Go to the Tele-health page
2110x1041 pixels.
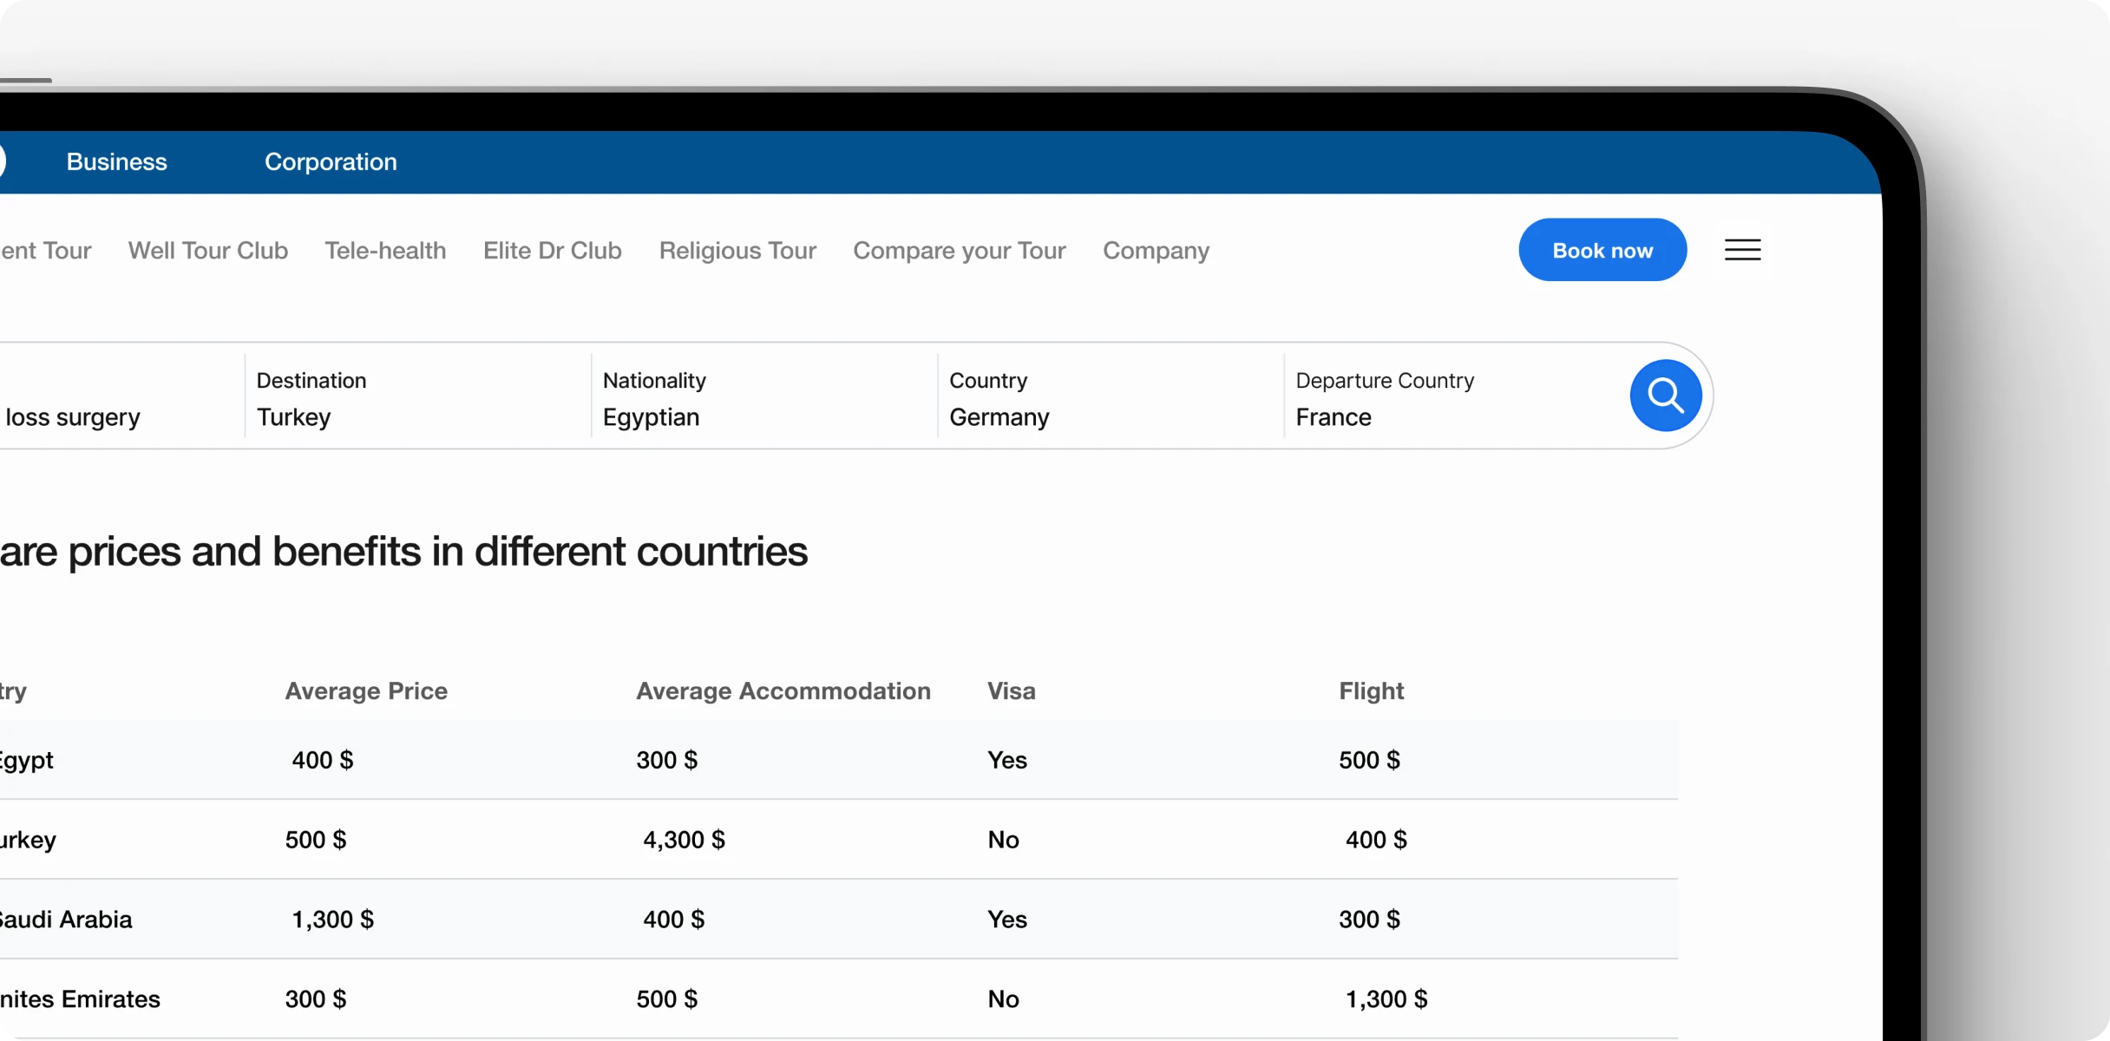tap(385, 251)
